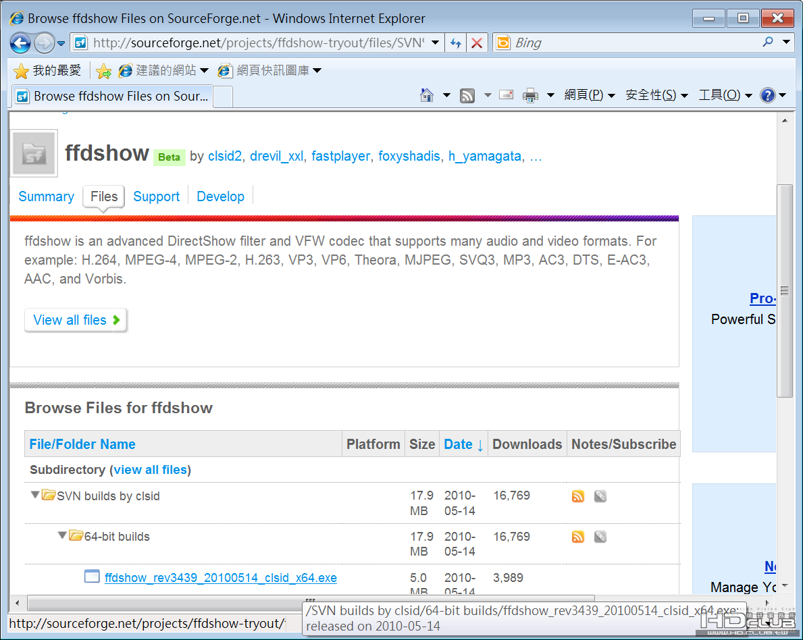The image size is (803, 640).
Task: Select the Files tab
Action: click(104, 196)
